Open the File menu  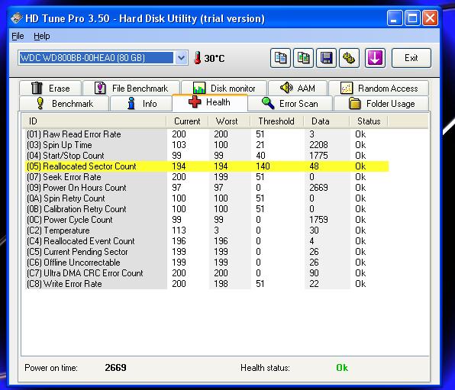(x=18, y=36)
